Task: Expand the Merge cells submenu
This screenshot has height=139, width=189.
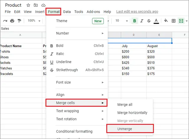Action: (x=76, y=103)
